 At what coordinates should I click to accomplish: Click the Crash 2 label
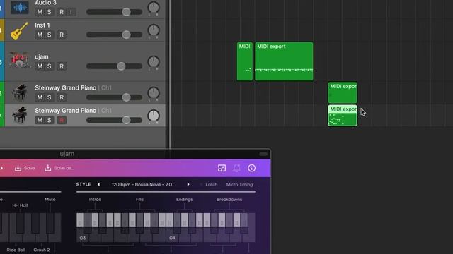[42, 250]
